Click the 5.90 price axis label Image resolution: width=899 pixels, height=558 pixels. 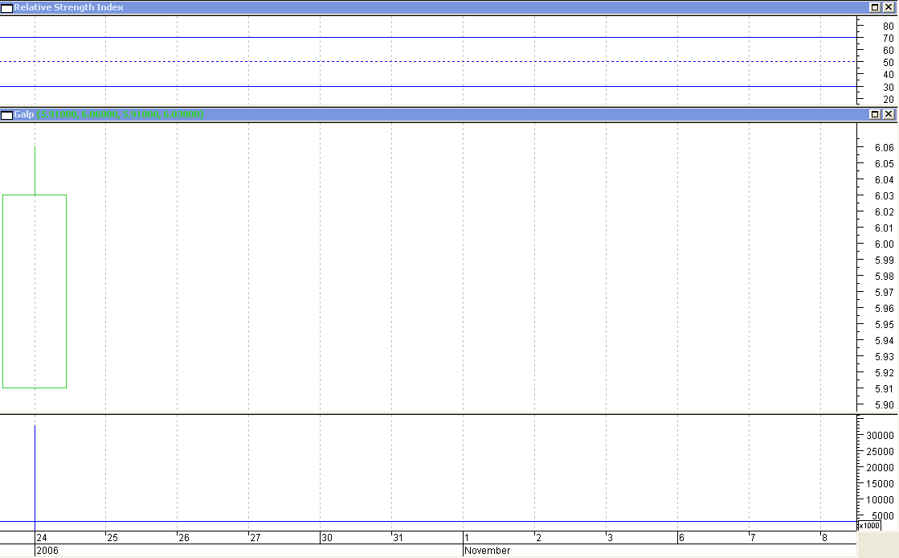tap(884, 405)
